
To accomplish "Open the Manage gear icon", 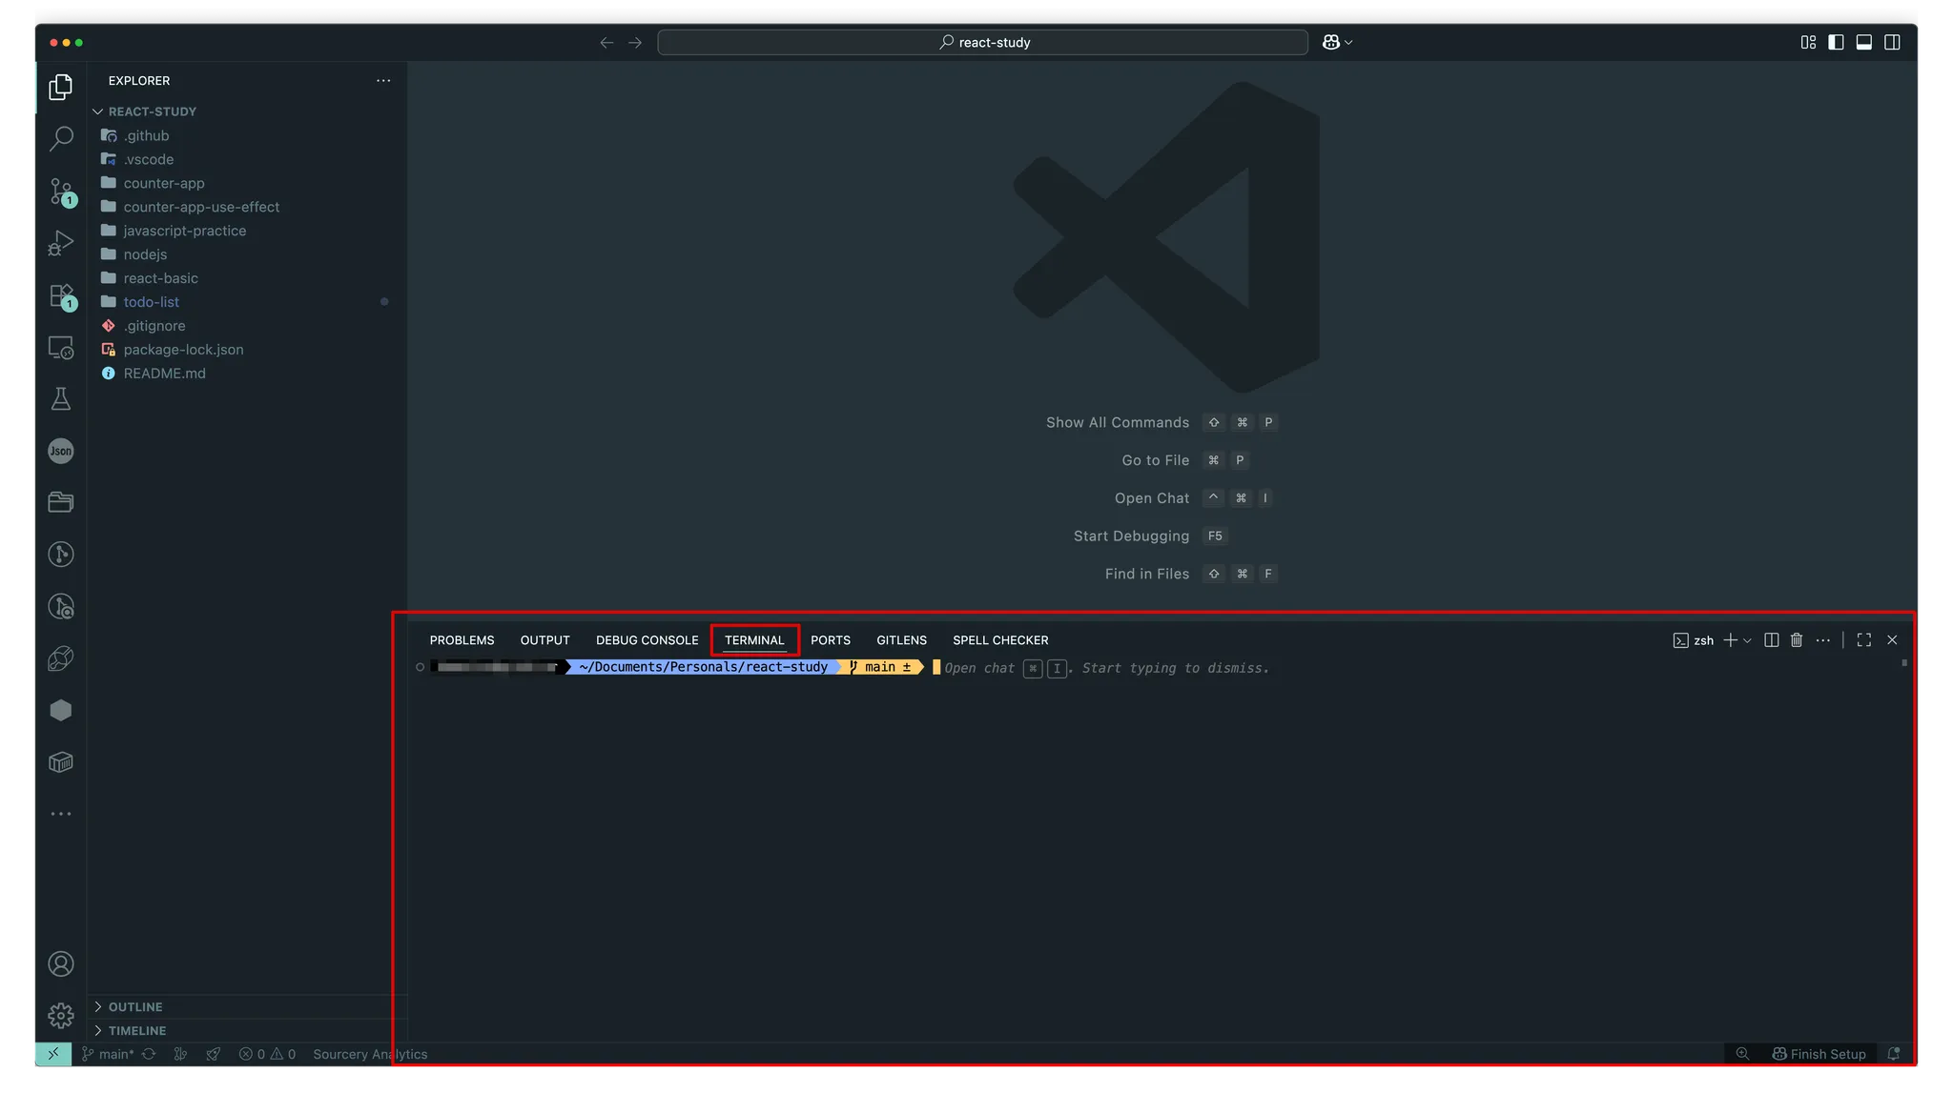I will click(61, 1016).
